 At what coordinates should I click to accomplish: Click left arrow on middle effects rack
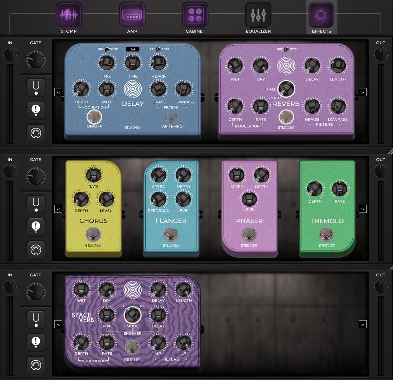click(58, 209)
